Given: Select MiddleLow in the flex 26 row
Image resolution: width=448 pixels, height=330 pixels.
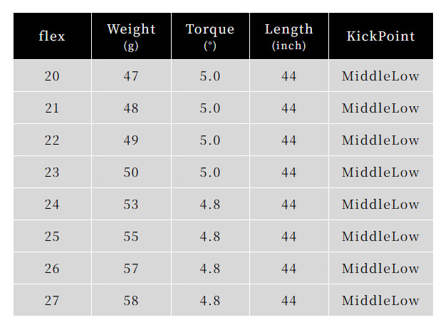Looking at the screenshot, I should [381, 268].
